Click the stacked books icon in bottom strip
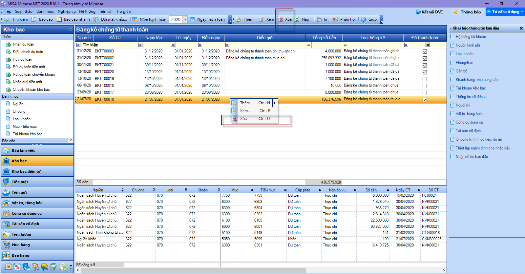The image size is (525, 274). click(45, 267)
